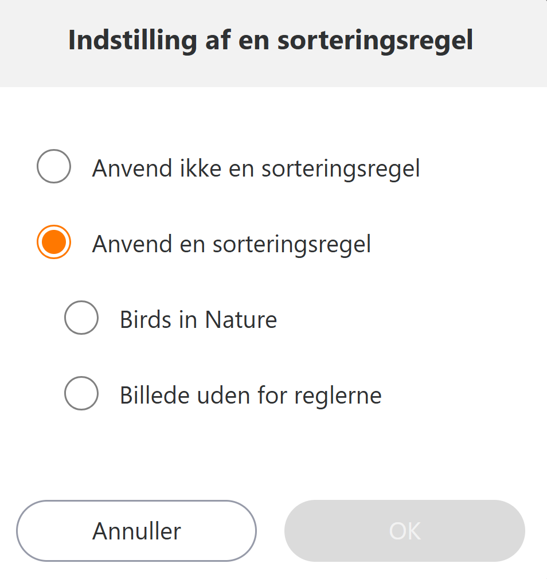Click the "Anvend ikke en sorteringsregel" label text
Viewport: 547px width, 579px height.
[256, 169]
